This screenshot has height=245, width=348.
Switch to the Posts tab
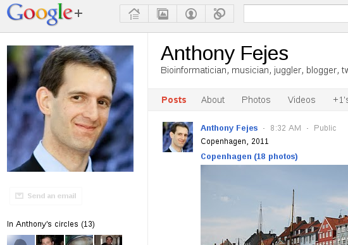(x=174, y=100)
